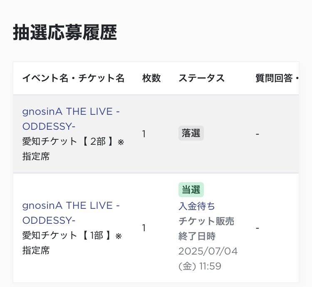Click the ticket count in the 1部 row
Screen dimensions: 312x287
(x=144, y=228)
